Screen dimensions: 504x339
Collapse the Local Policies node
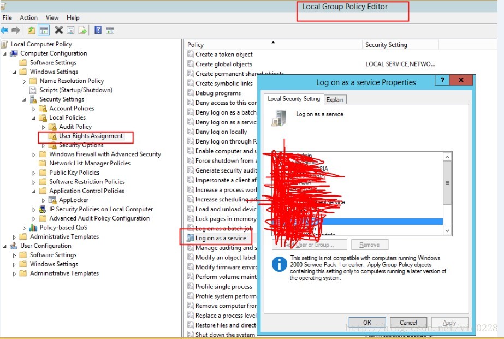click(34, 118)
